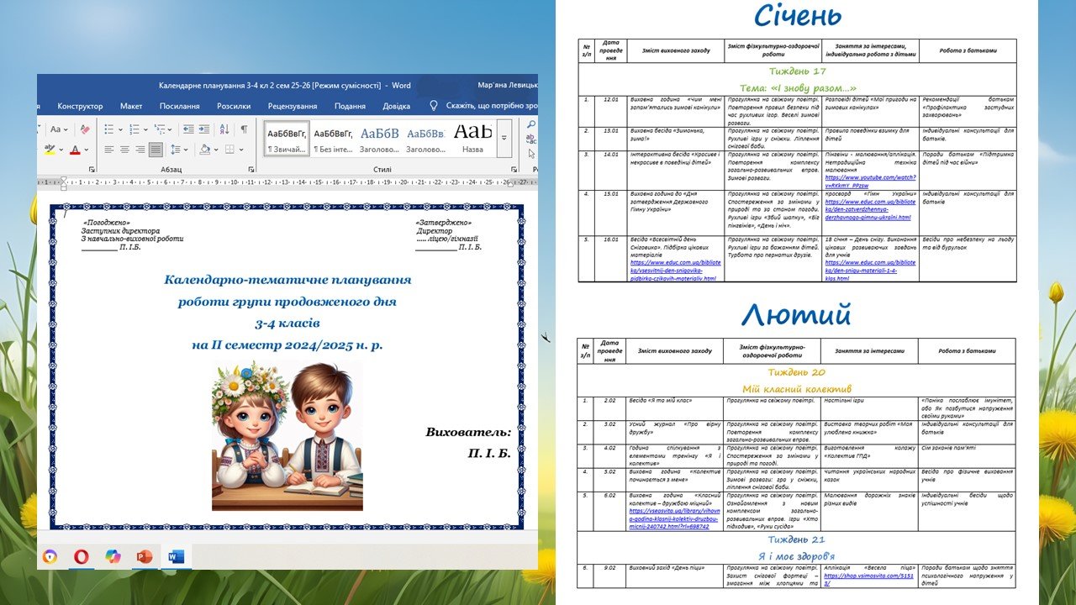
Task: Open the Change Case (Aa) dropdown
Action: [x=59, y=129]
